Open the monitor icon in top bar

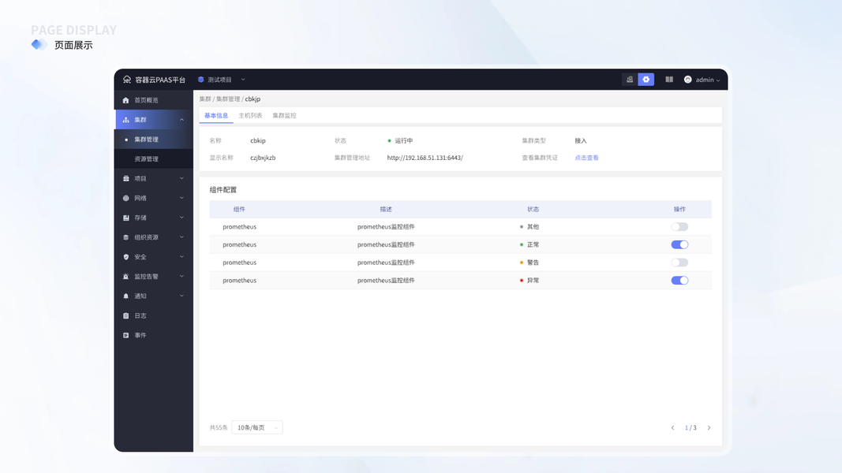(630, 80)
